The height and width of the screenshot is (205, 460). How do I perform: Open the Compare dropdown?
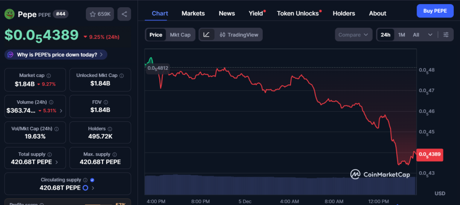point(354,35)
